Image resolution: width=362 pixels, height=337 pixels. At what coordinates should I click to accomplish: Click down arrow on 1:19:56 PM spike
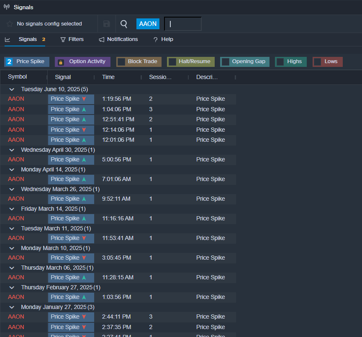84,99
